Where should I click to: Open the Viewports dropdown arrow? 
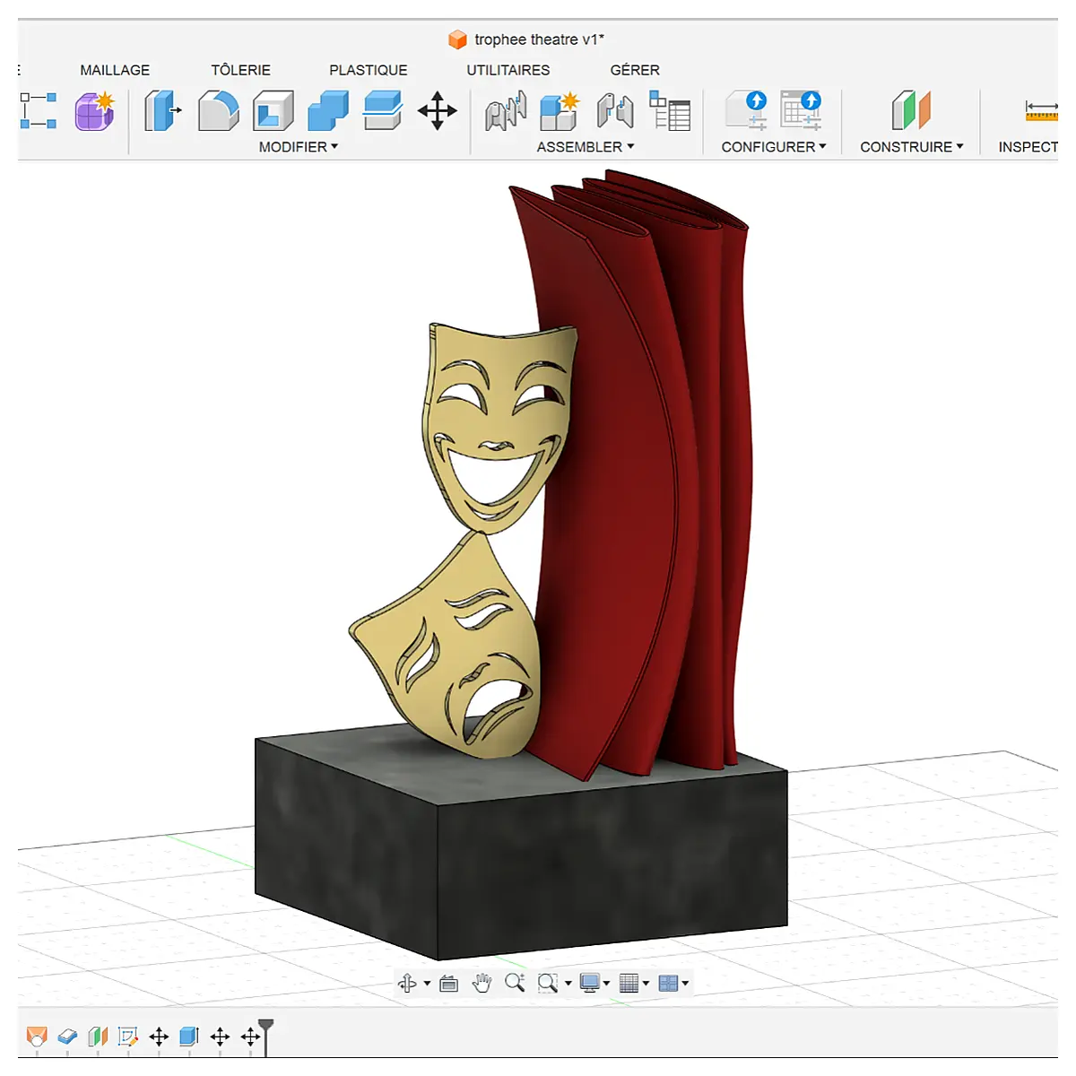coord(685,984)
